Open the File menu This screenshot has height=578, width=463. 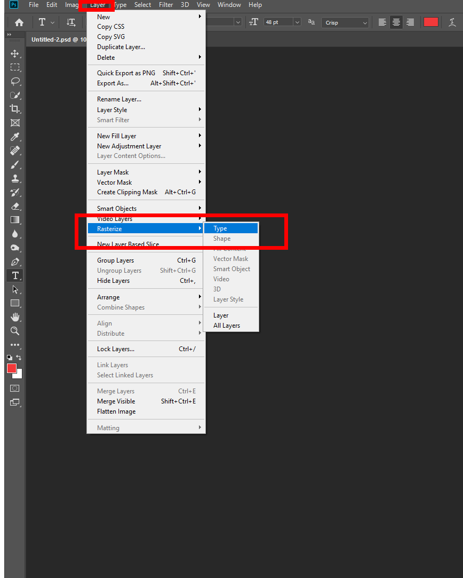pyautogui.click(x=34, y=5)
